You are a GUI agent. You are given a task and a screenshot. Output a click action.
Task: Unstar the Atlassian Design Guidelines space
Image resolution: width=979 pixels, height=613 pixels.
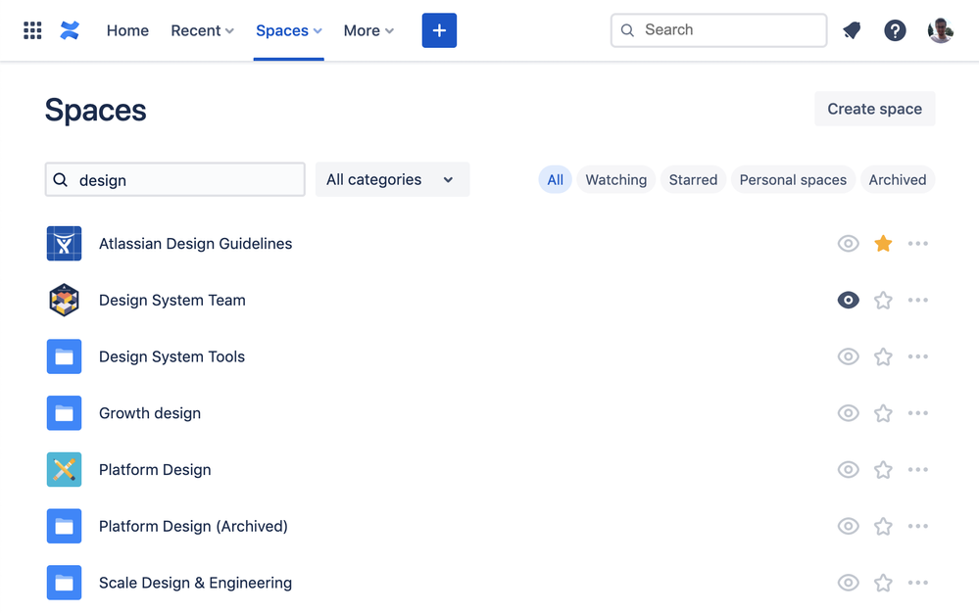882,243
